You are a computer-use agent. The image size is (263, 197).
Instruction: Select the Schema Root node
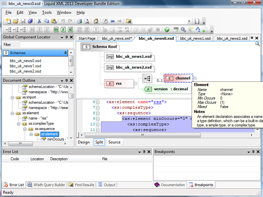(100, 47)
